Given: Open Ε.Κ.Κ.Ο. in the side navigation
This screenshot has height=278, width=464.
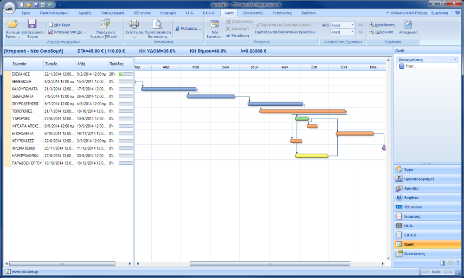Looking at the screenshot, I should click(428, 235).
